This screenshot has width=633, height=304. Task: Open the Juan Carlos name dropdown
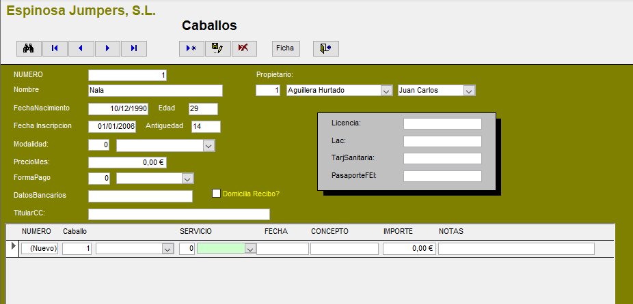[469, 91]
